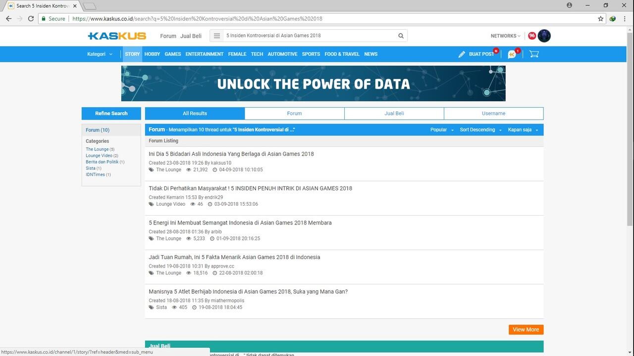
Task: Click the View More button
Action: 526,329
